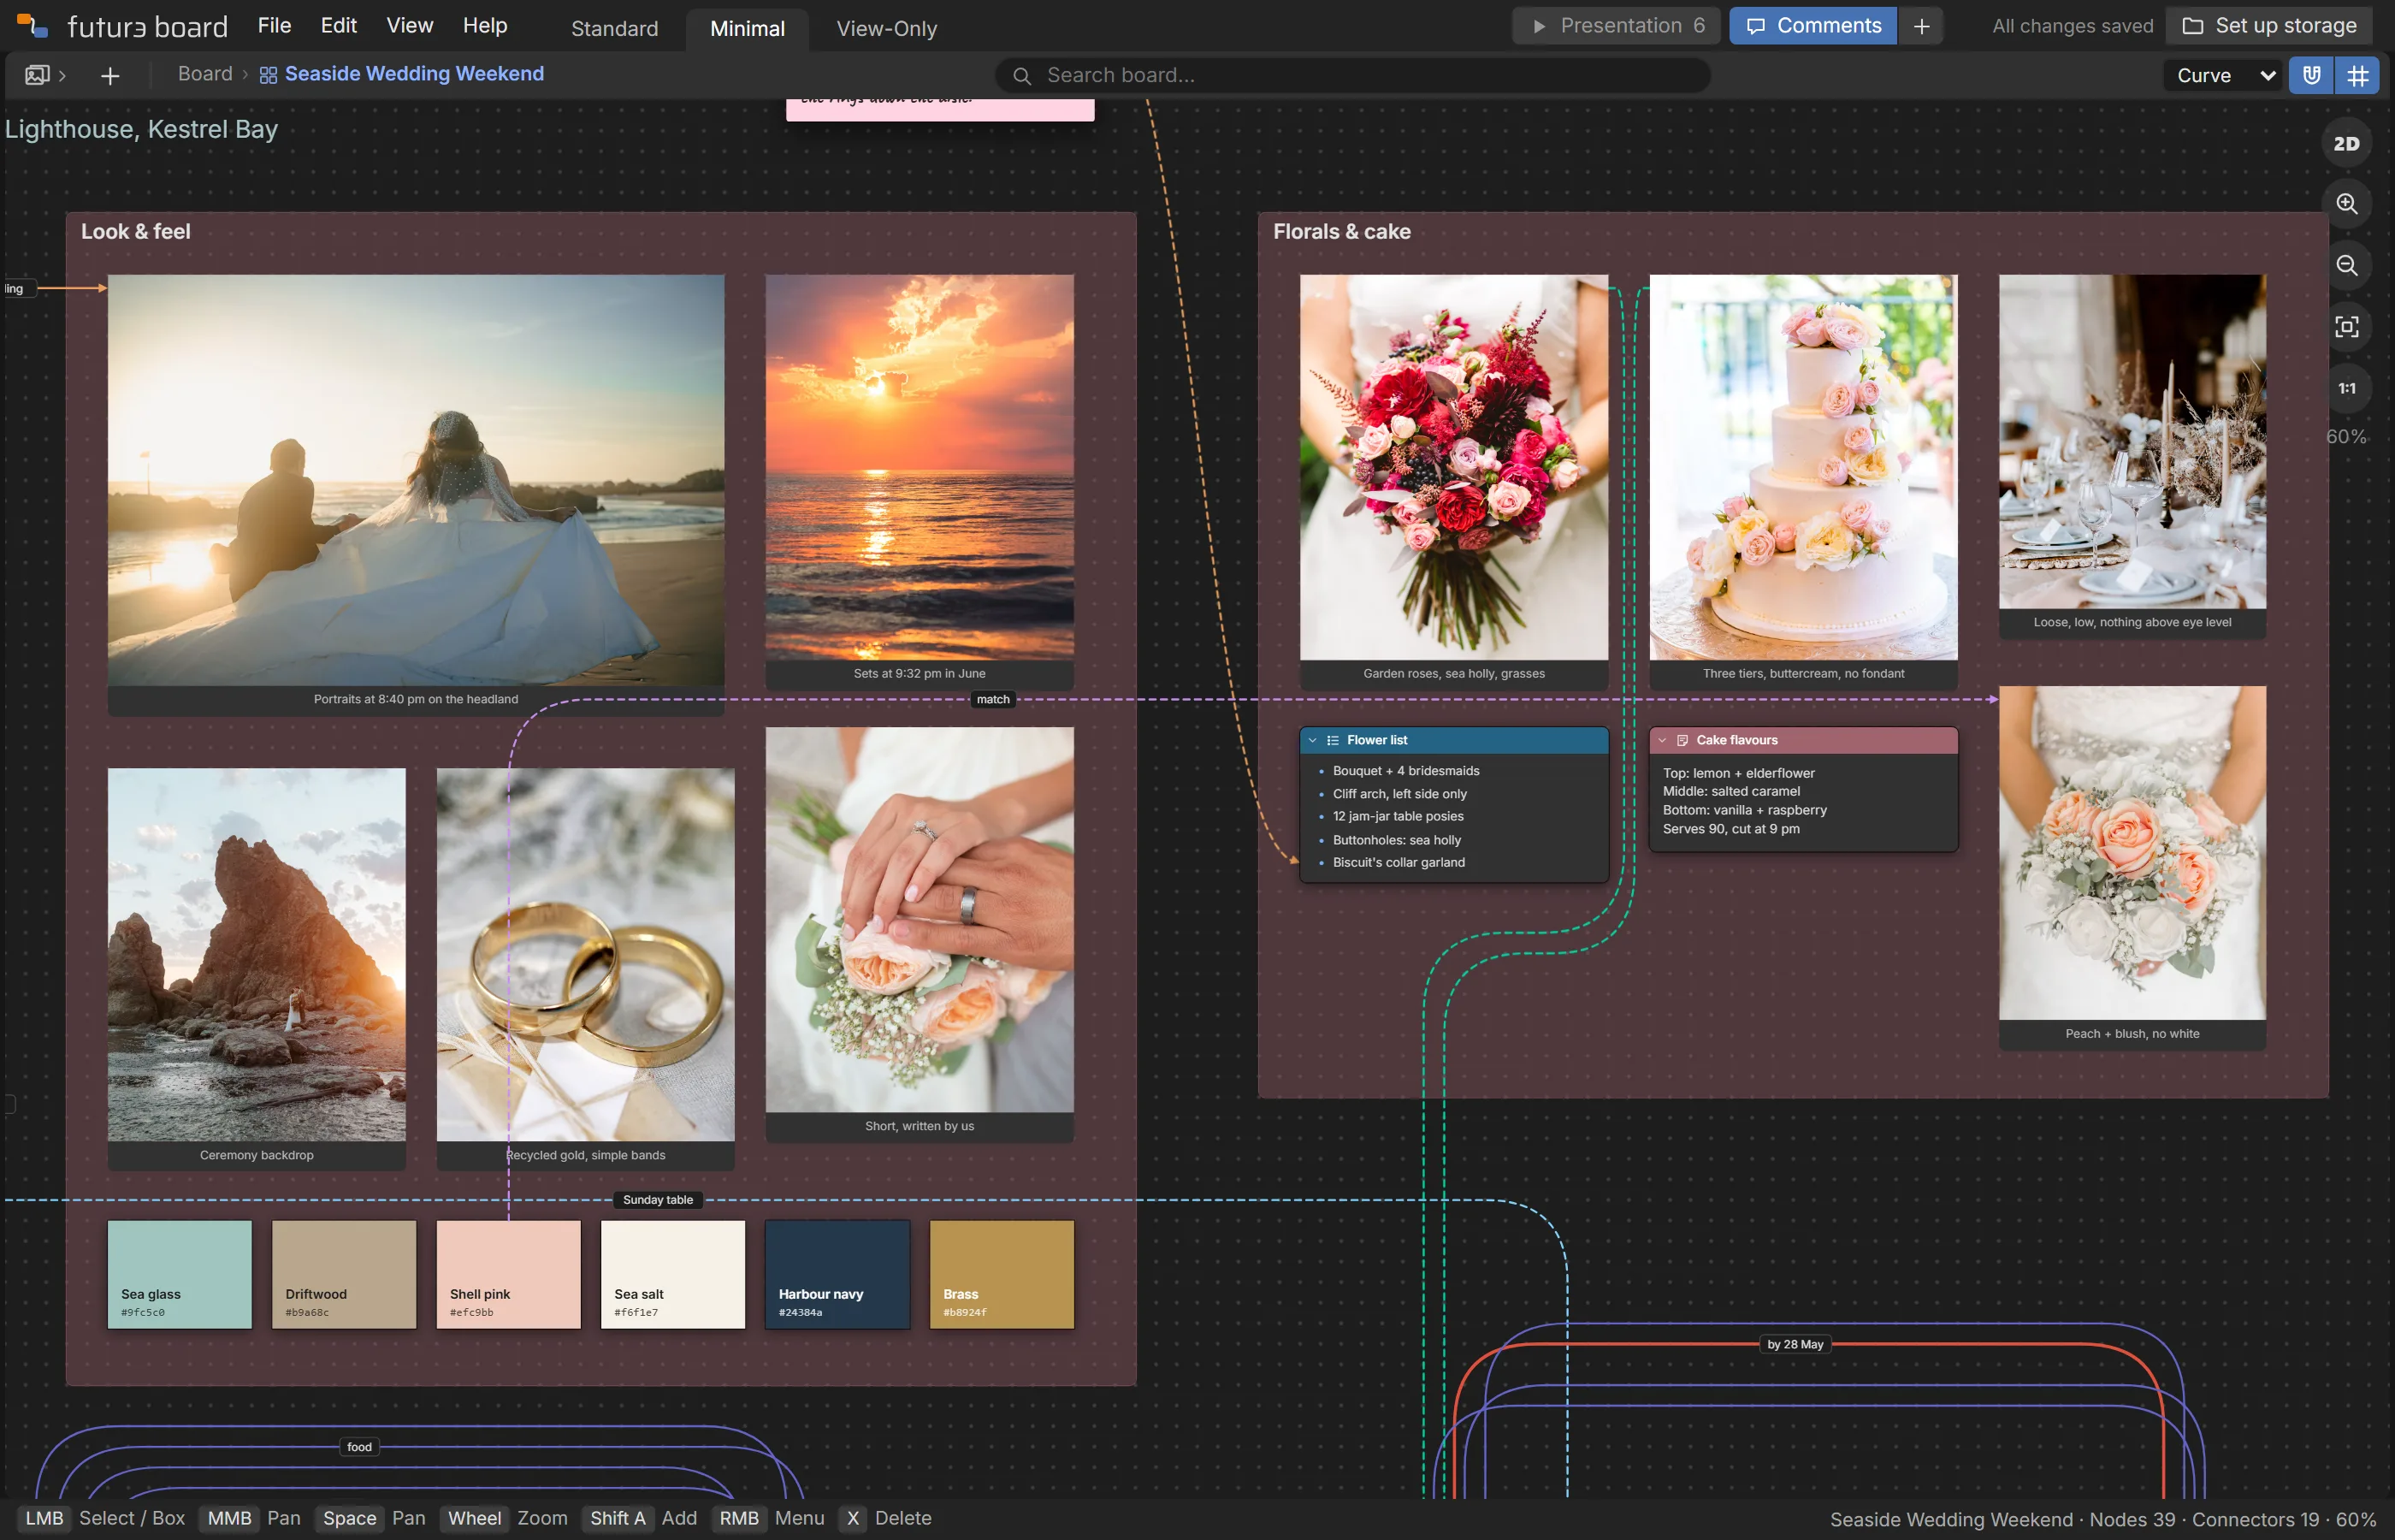
Task: Reset the zoom to 1:1
Action: (x=2346, y=388)
